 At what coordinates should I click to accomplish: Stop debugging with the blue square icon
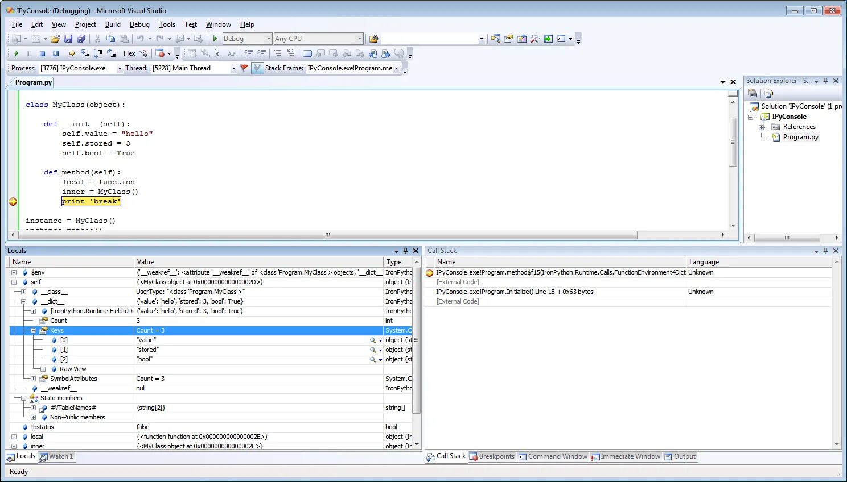tap(42, 53)
